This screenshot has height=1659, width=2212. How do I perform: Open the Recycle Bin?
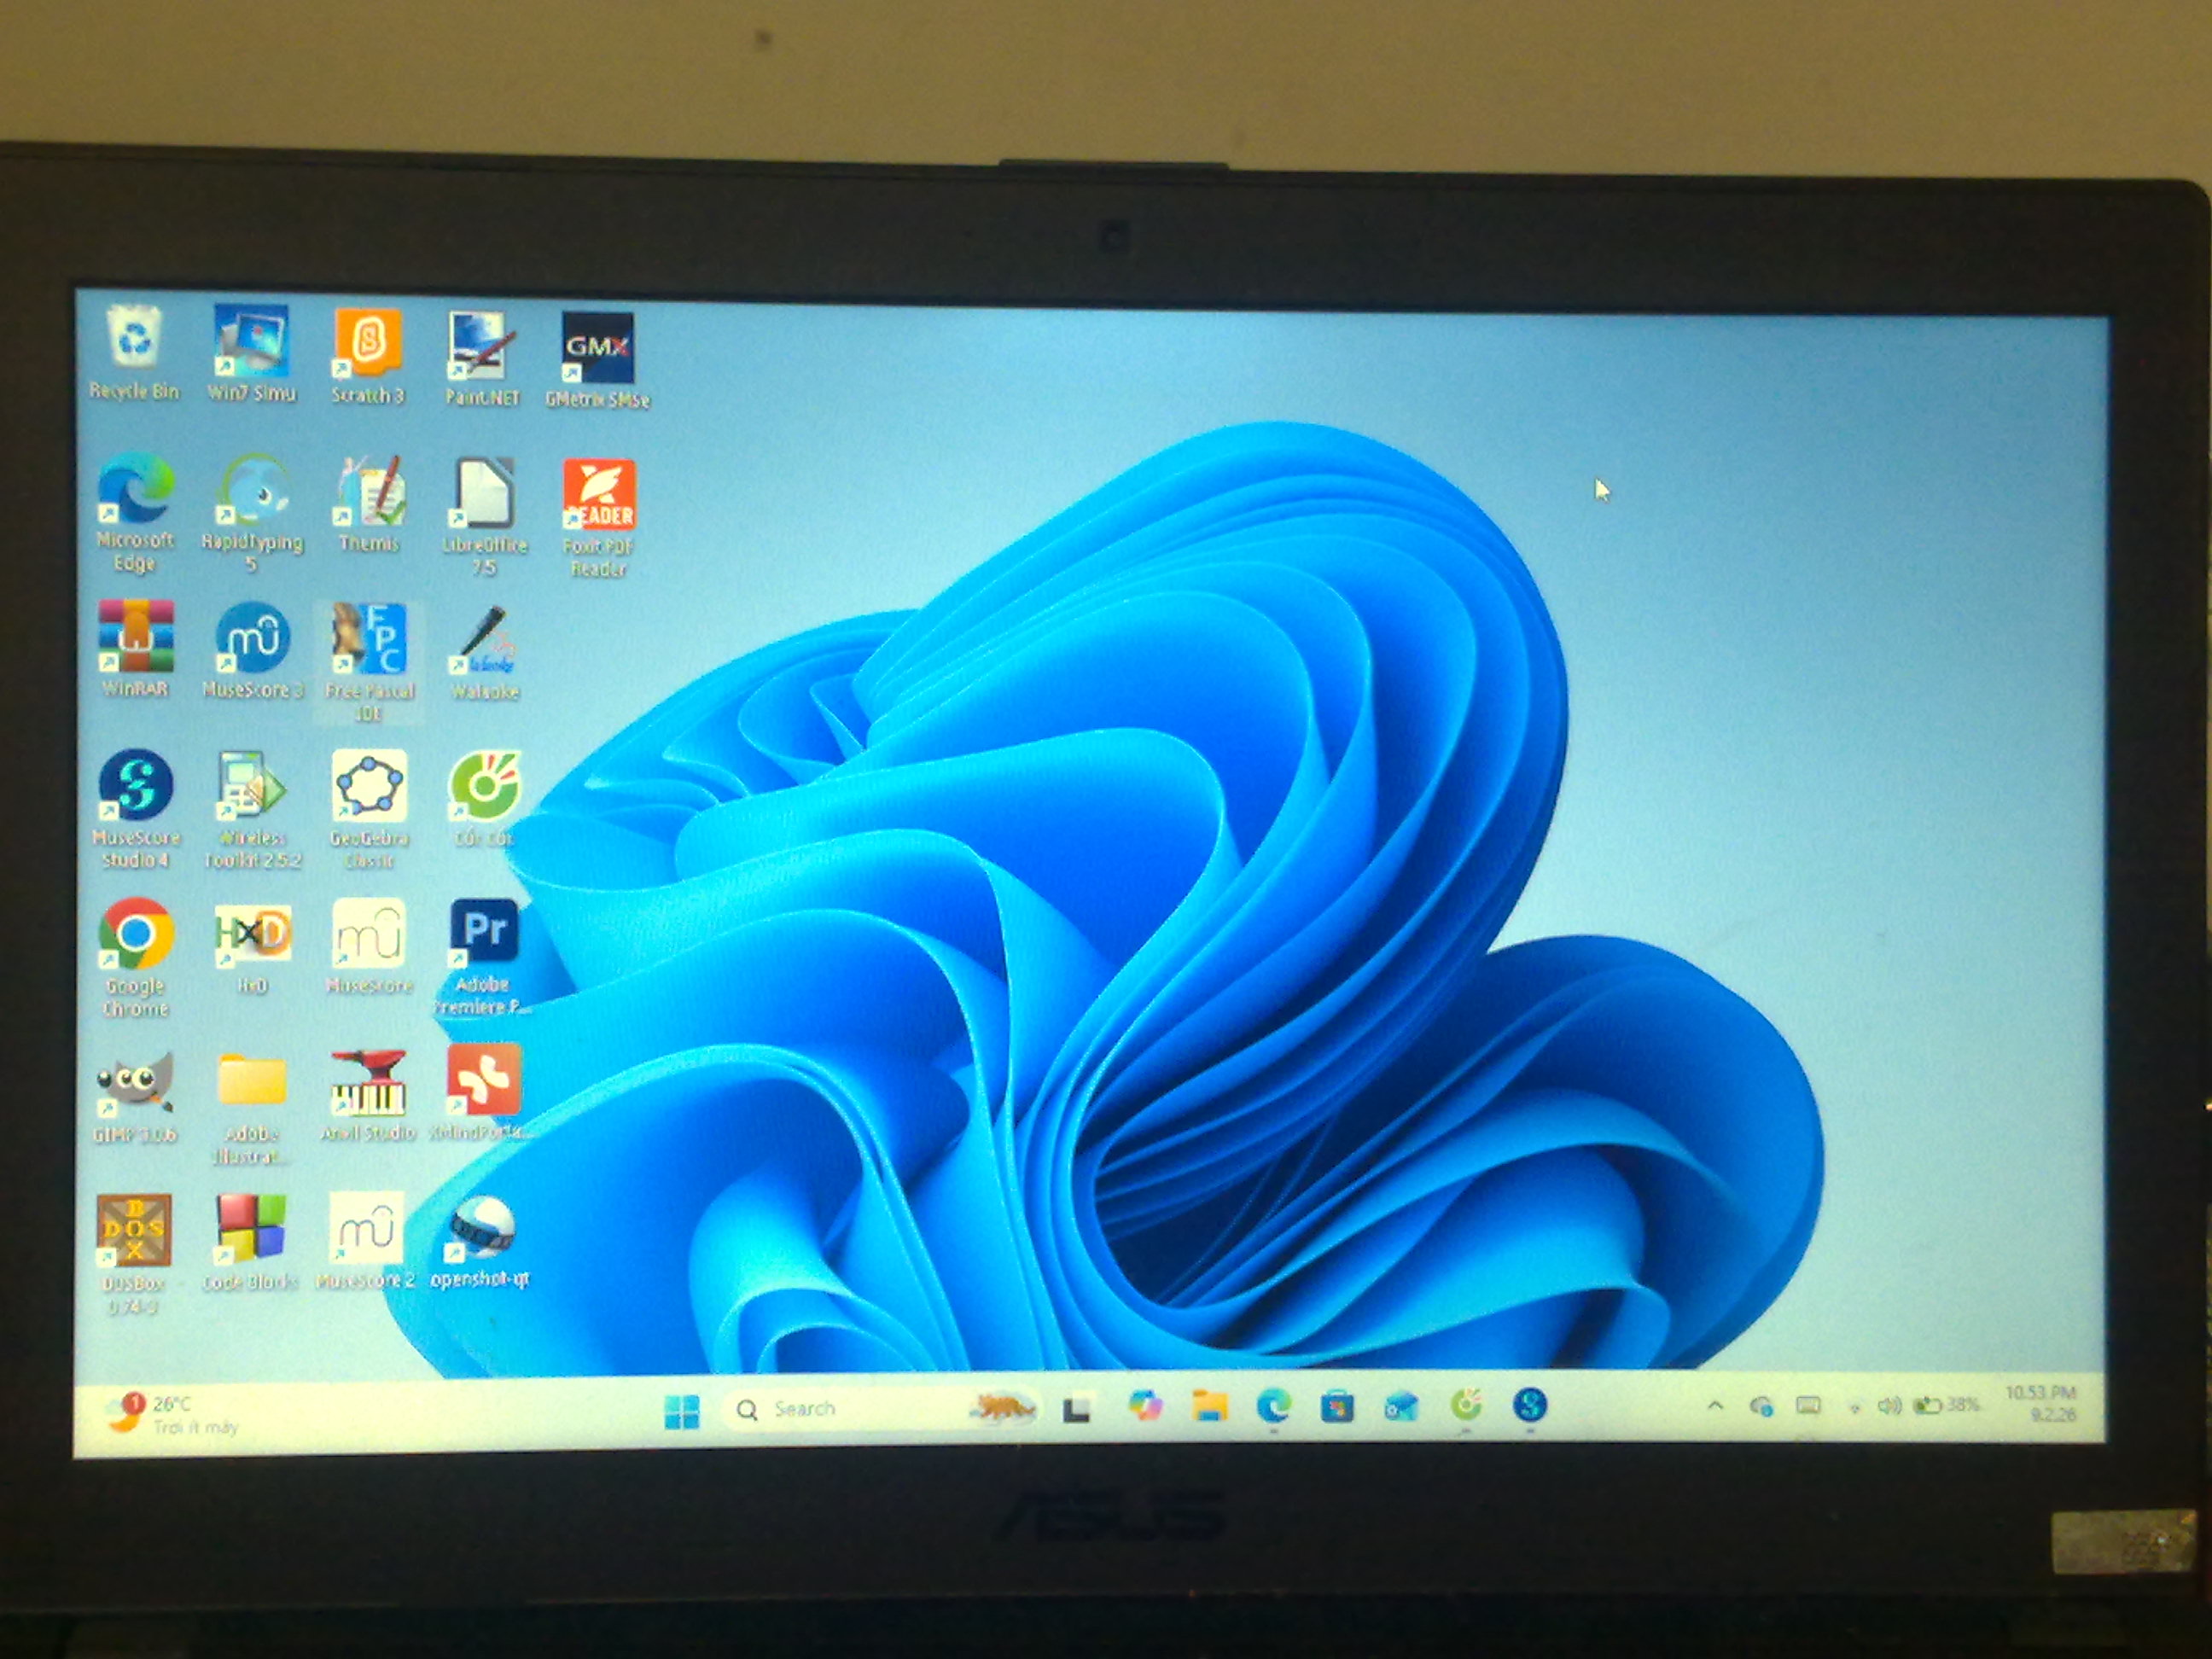[x=134, y=340]
